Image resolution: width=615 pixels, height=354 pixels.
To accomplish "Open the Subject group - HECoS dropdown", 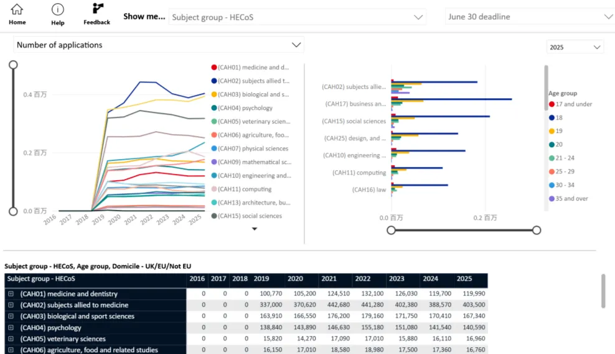I will [x=298, y=17].
